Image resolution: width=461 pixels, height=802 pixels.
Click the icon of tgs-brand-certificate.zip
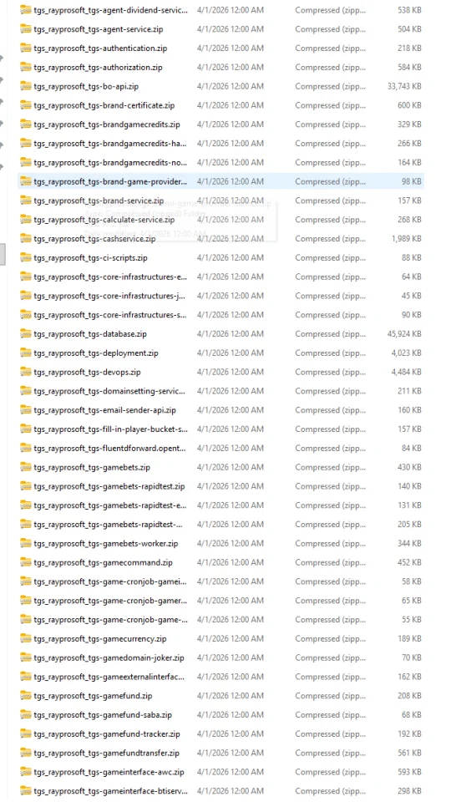[x=26, y=105]
